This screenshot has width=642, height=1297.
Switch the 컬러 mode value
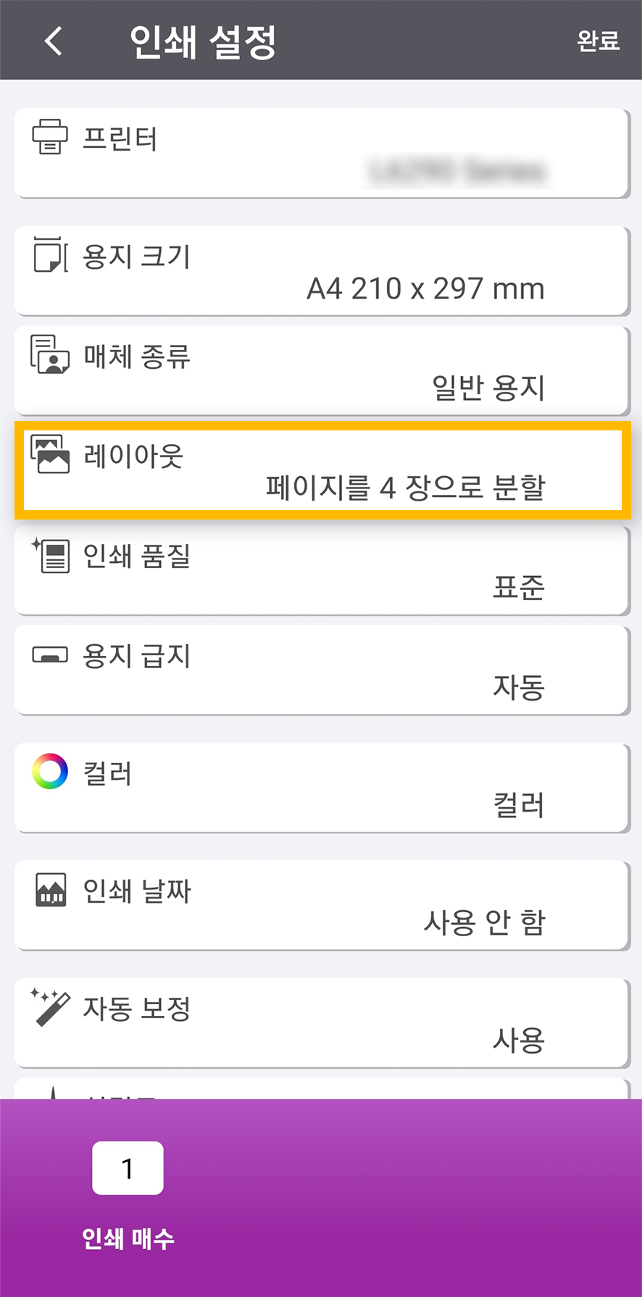pyautogui.click(x=518, y=805)
